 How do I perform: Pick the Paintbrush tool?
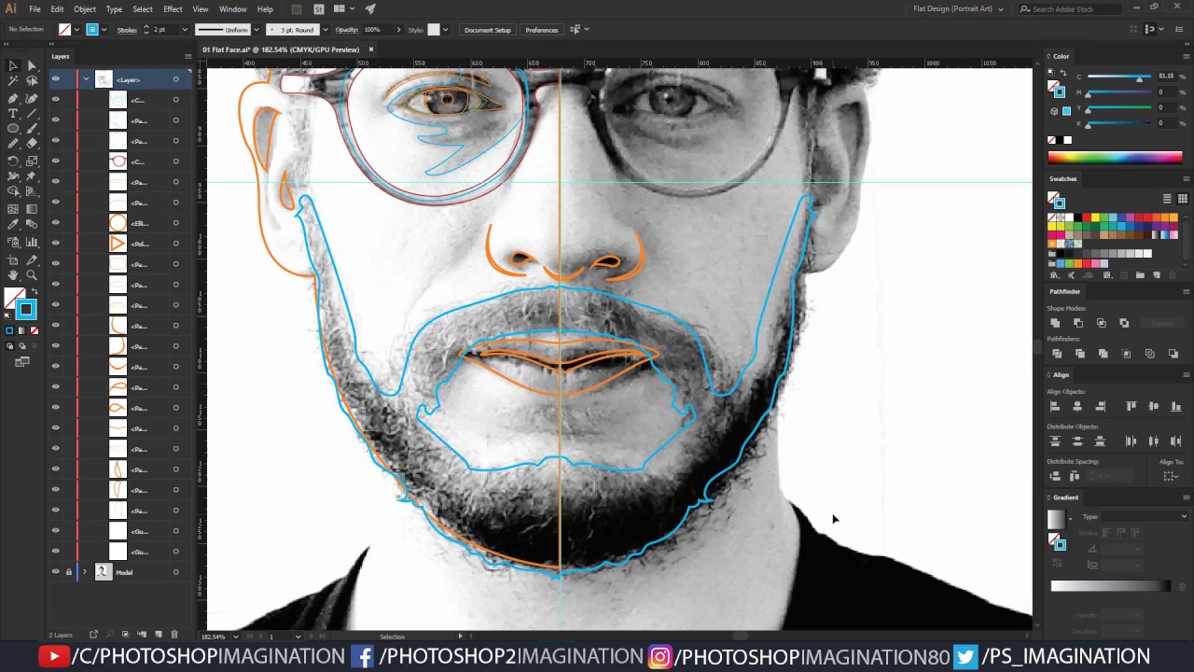[x=32, y=129]
